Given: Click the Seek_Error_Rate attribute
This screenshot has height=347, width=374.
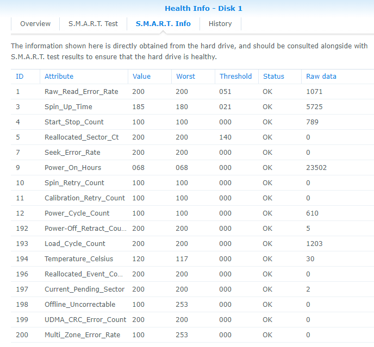Looking at the screenshot, I should (x=72, y=153).
